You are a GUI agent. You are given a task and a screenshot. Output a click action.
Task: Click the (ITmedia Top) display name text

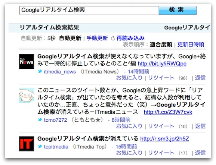(90, 147)
